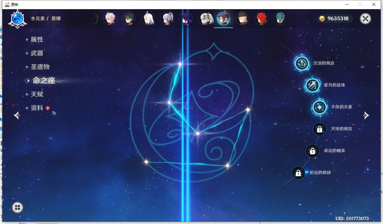Click the 不休的天象 label text
The image size is (383, 224).
[342, 107]
